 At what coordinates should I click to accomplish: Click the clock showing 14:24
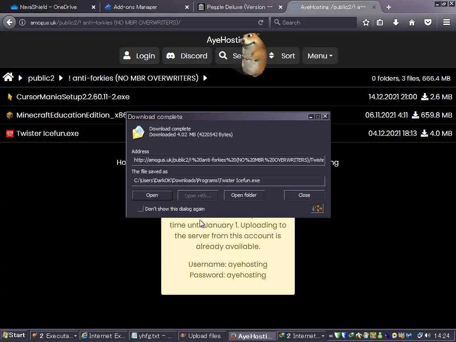tap(442, 336)
